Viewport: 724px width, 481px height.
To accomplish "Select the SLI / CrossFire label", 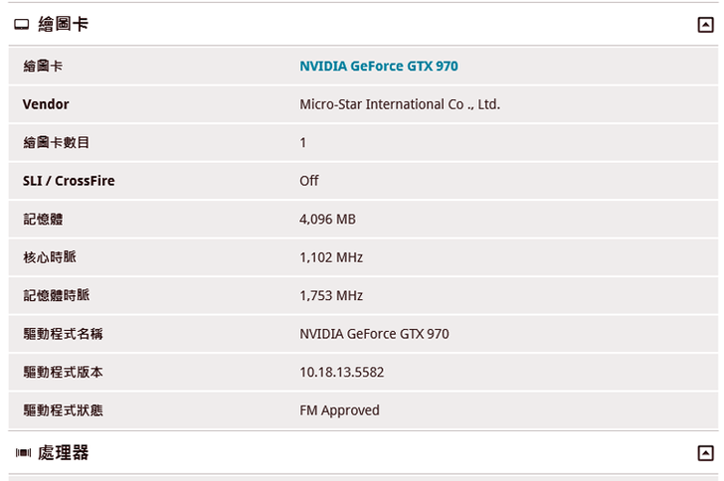I will point(69,181).
